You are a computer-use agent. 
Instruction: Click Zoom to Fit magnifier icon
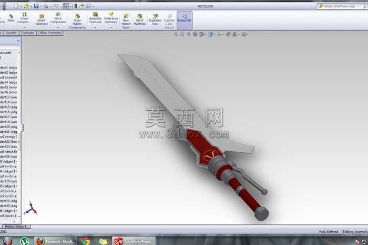coord(176,35)
